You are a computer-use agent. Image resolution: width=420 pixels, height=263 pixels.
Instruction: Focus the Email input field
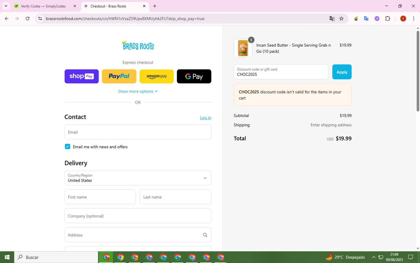point(138,132)
